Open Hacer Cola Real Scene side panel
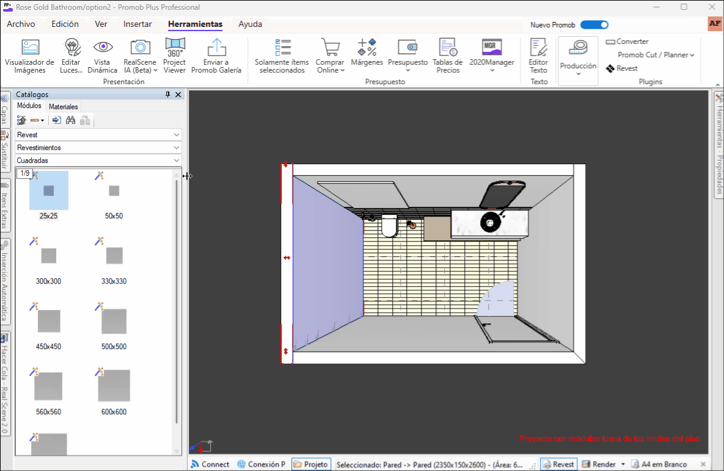Image resolution: width=724 pixels, height=471 pixels. click(x=5, y=383)
